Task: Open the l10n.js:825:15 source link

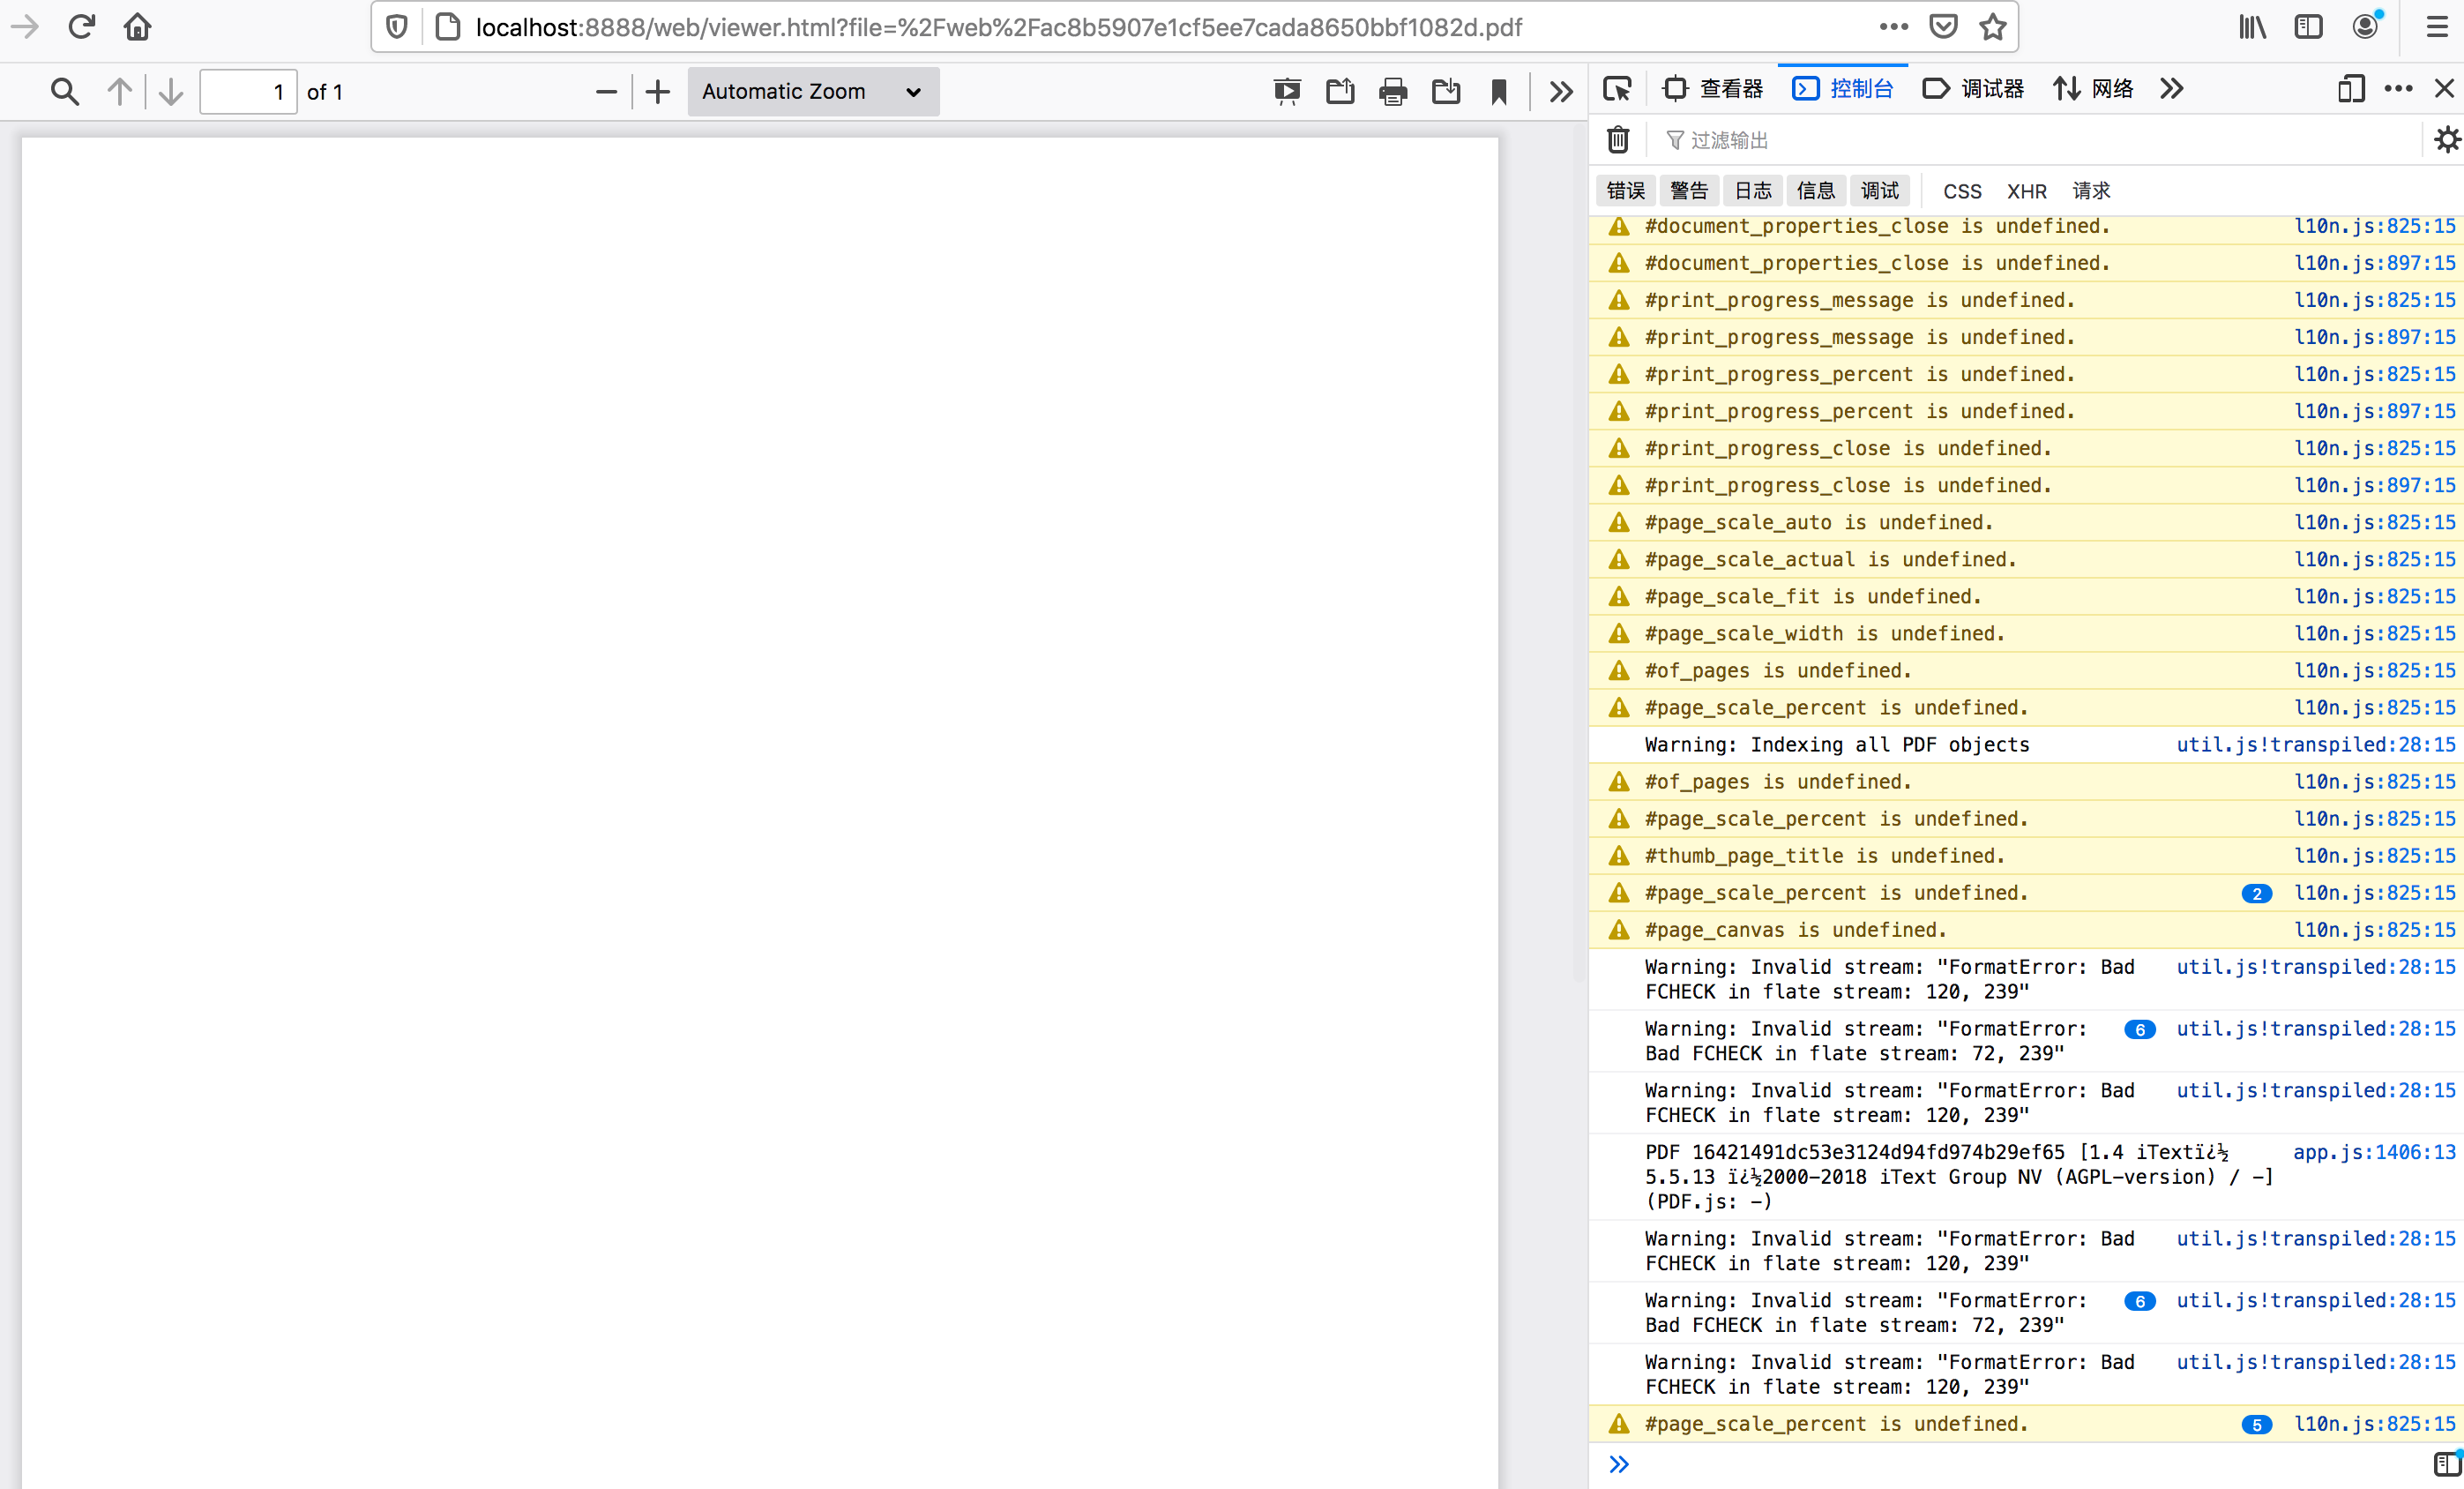Action: (x=2375, y=226)
